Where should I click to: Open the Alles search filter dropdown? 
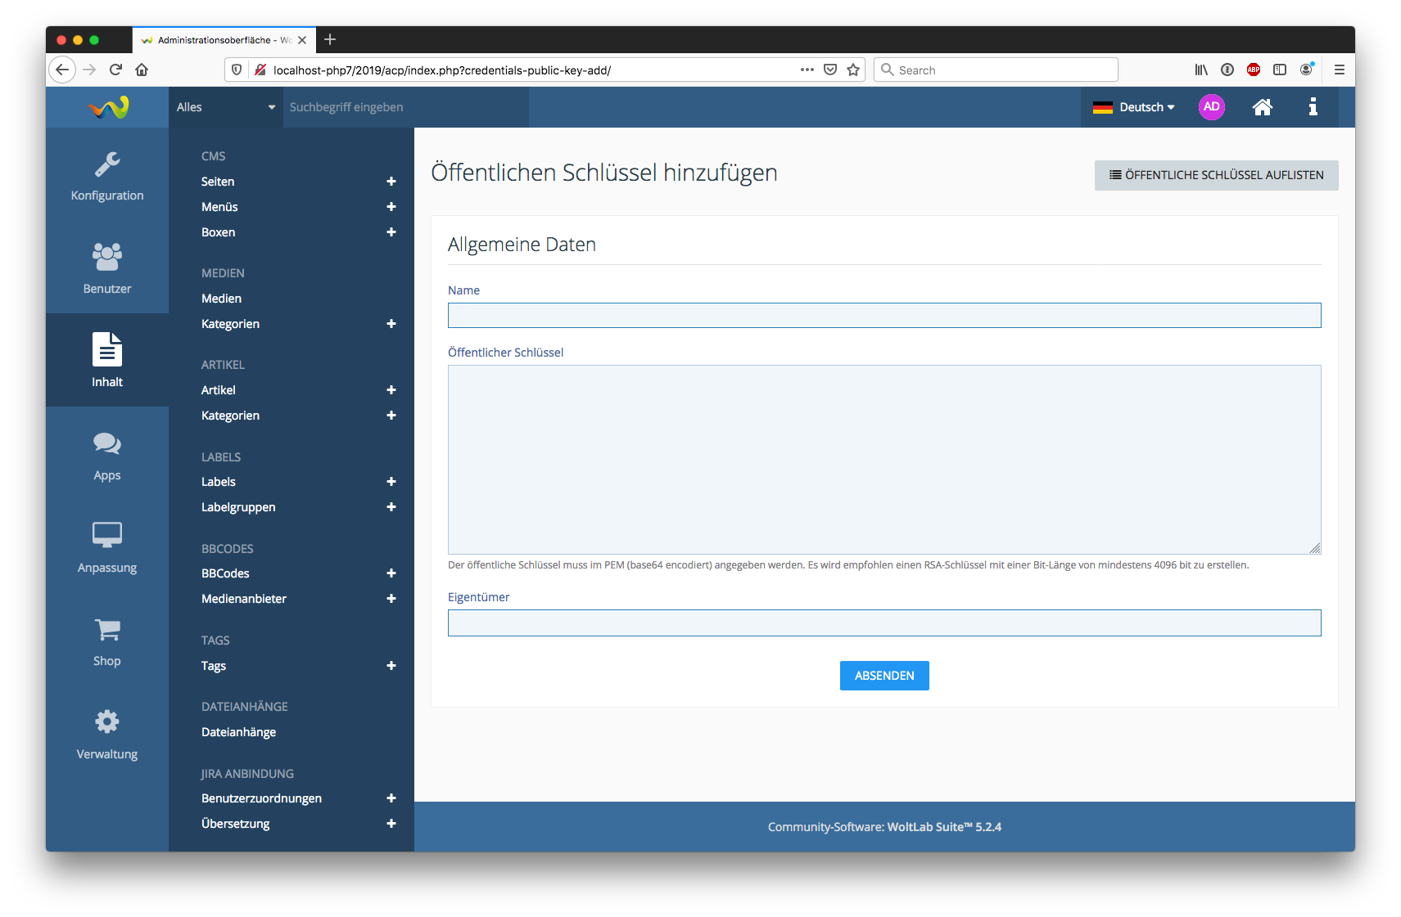tap(225, 107)
